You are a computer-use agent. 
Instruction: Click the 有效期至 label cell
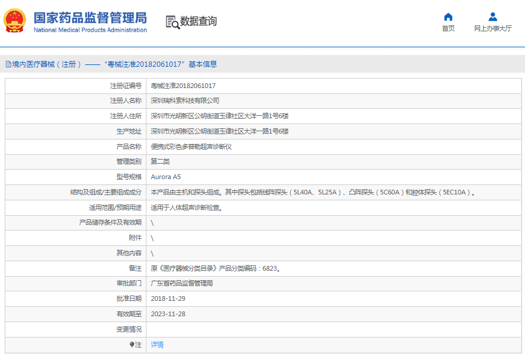pos(76,314)
